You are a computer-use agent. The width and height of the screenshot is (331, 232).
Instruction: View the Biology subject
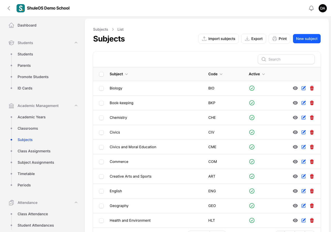click(x=295, y=88)
